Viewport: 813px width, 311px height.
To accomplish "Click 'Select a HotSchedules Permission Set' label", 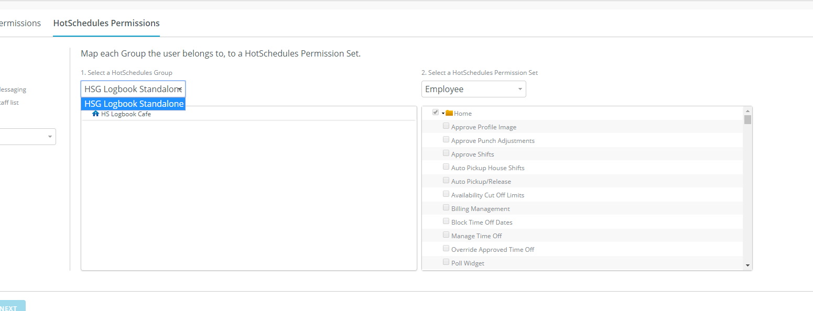I will 480,73.
